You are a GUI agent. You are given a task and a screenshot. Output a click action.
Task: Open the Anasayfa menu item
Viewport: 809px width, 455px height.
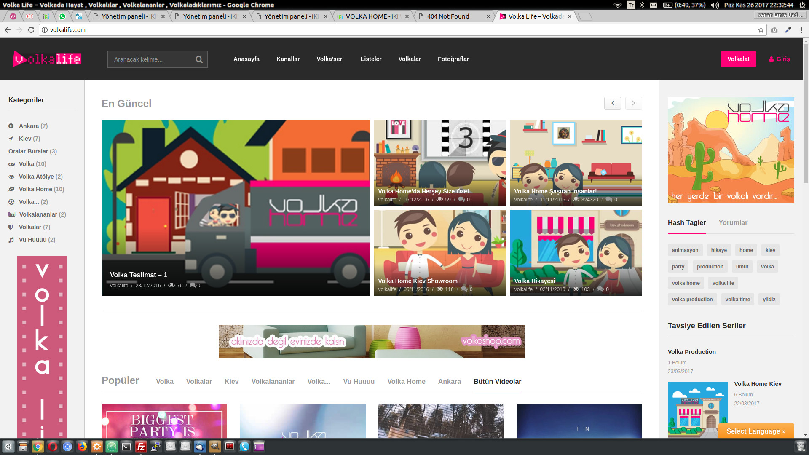click(246, 59)
